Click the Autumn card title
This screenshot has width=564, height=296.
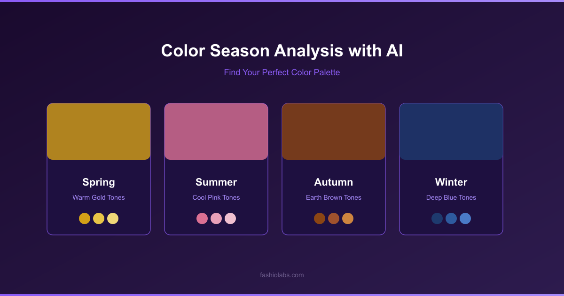tap(334, 182)
